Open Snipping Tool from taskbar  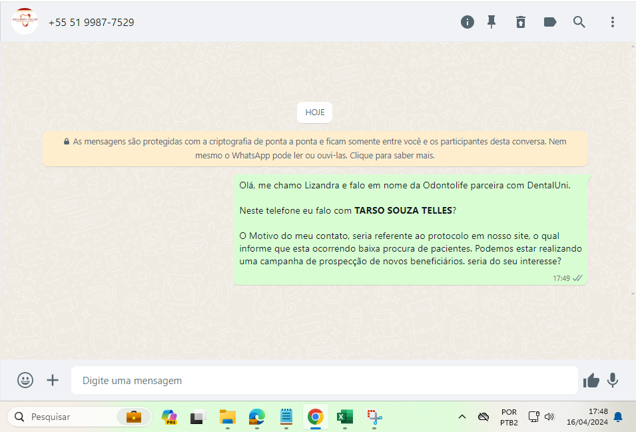point(374,417)
